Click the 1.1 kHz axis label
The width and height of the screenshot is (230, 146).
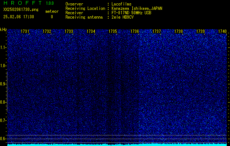[x=3, y=47]
